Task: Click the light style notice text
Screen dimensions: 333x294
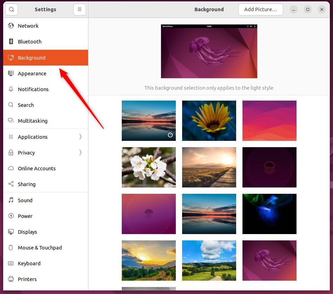Action: pos(209,88)
